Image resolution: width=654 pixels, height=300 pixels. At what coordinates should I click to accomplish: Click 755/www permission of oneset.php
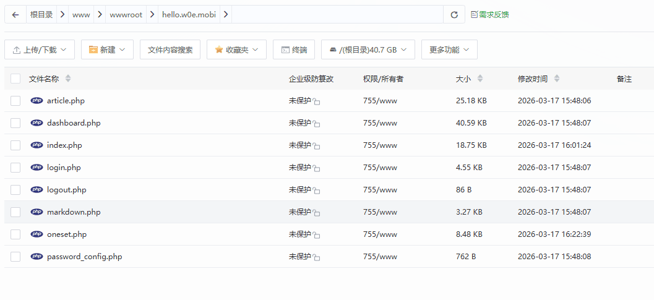pos(380,234)
